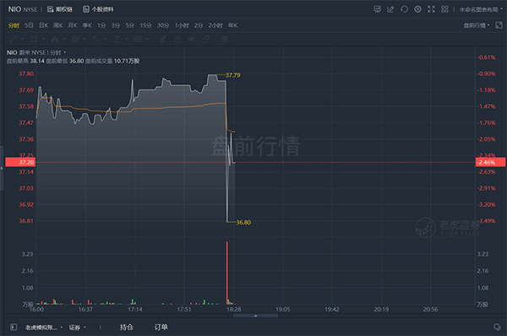Switch to the 日K timeframe tab

(x=43, y=25)
